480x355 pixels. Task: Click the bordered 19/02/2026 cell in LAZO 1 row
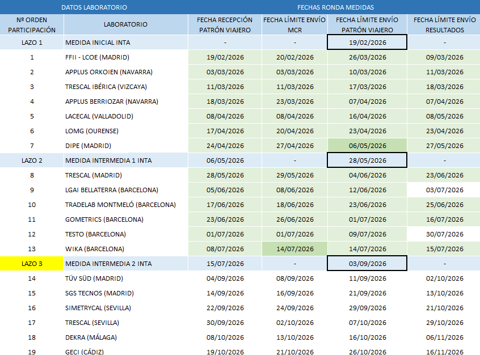[x=367, y=42]
